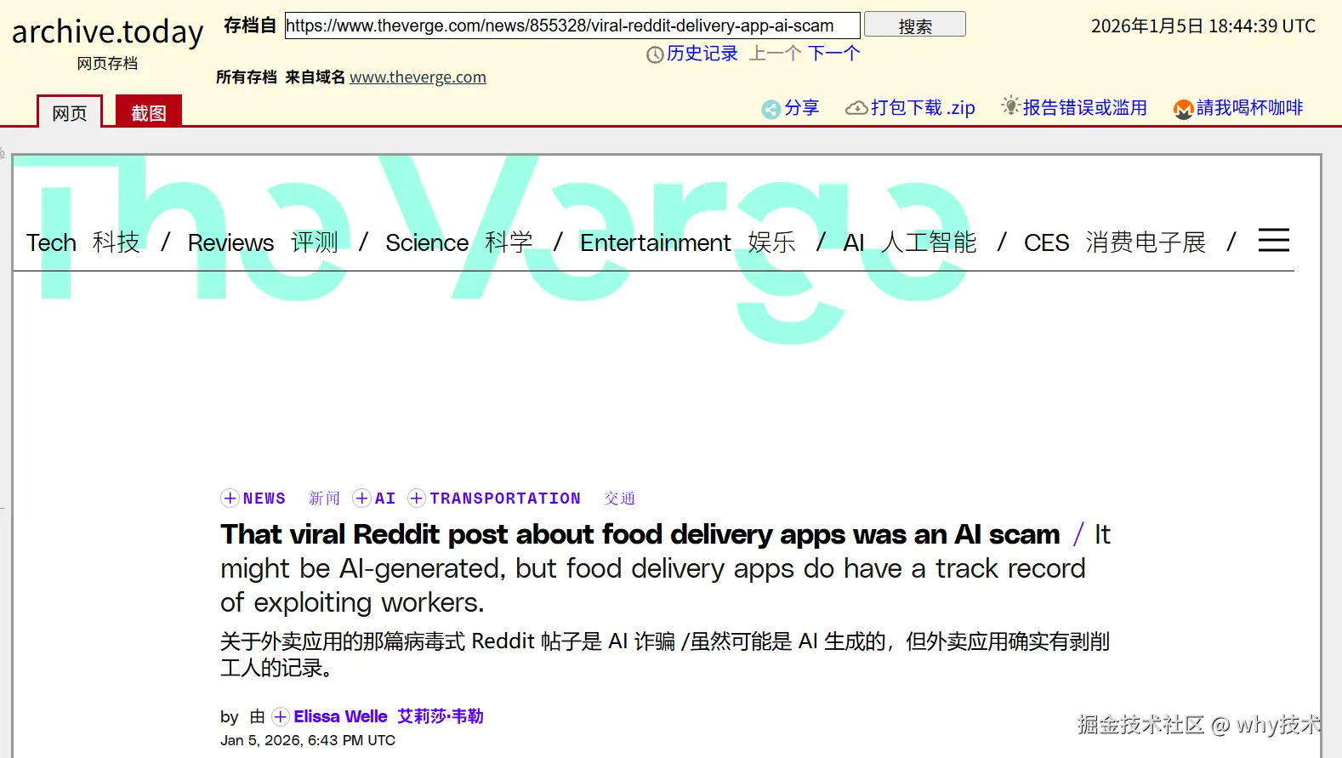The image size is (1342, 758).
Task: Open 請我喝杯咖啡 donation link
Action: (x=1249, y=108)
